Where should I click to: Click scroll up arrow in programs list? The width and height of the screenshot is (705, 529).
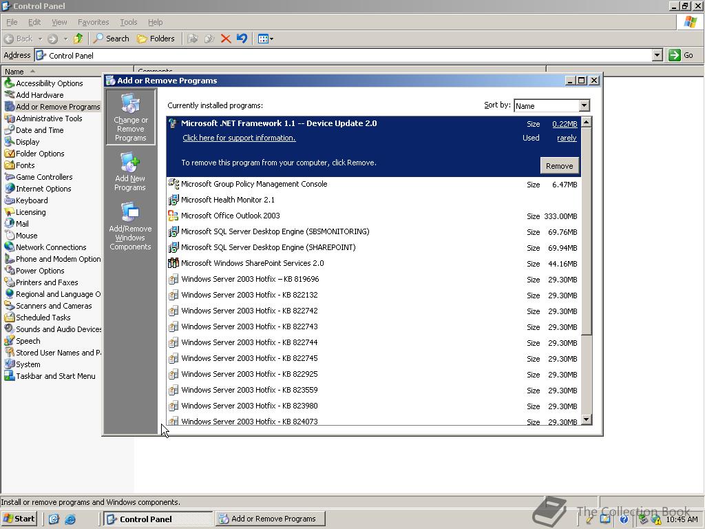pyautogui.click(x=587, y=122)
